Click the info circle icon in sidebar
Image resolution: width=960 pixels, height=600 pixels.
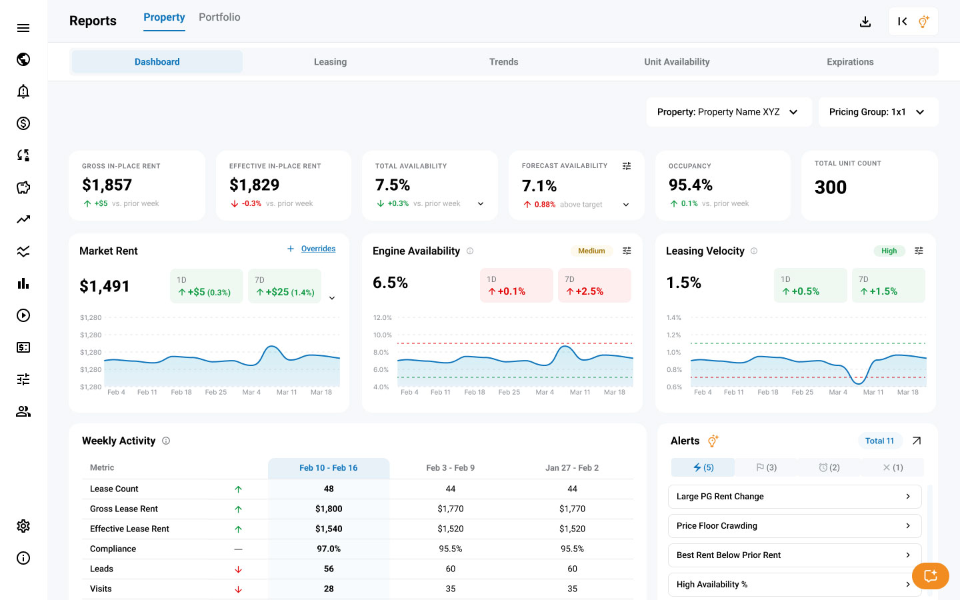23,558
